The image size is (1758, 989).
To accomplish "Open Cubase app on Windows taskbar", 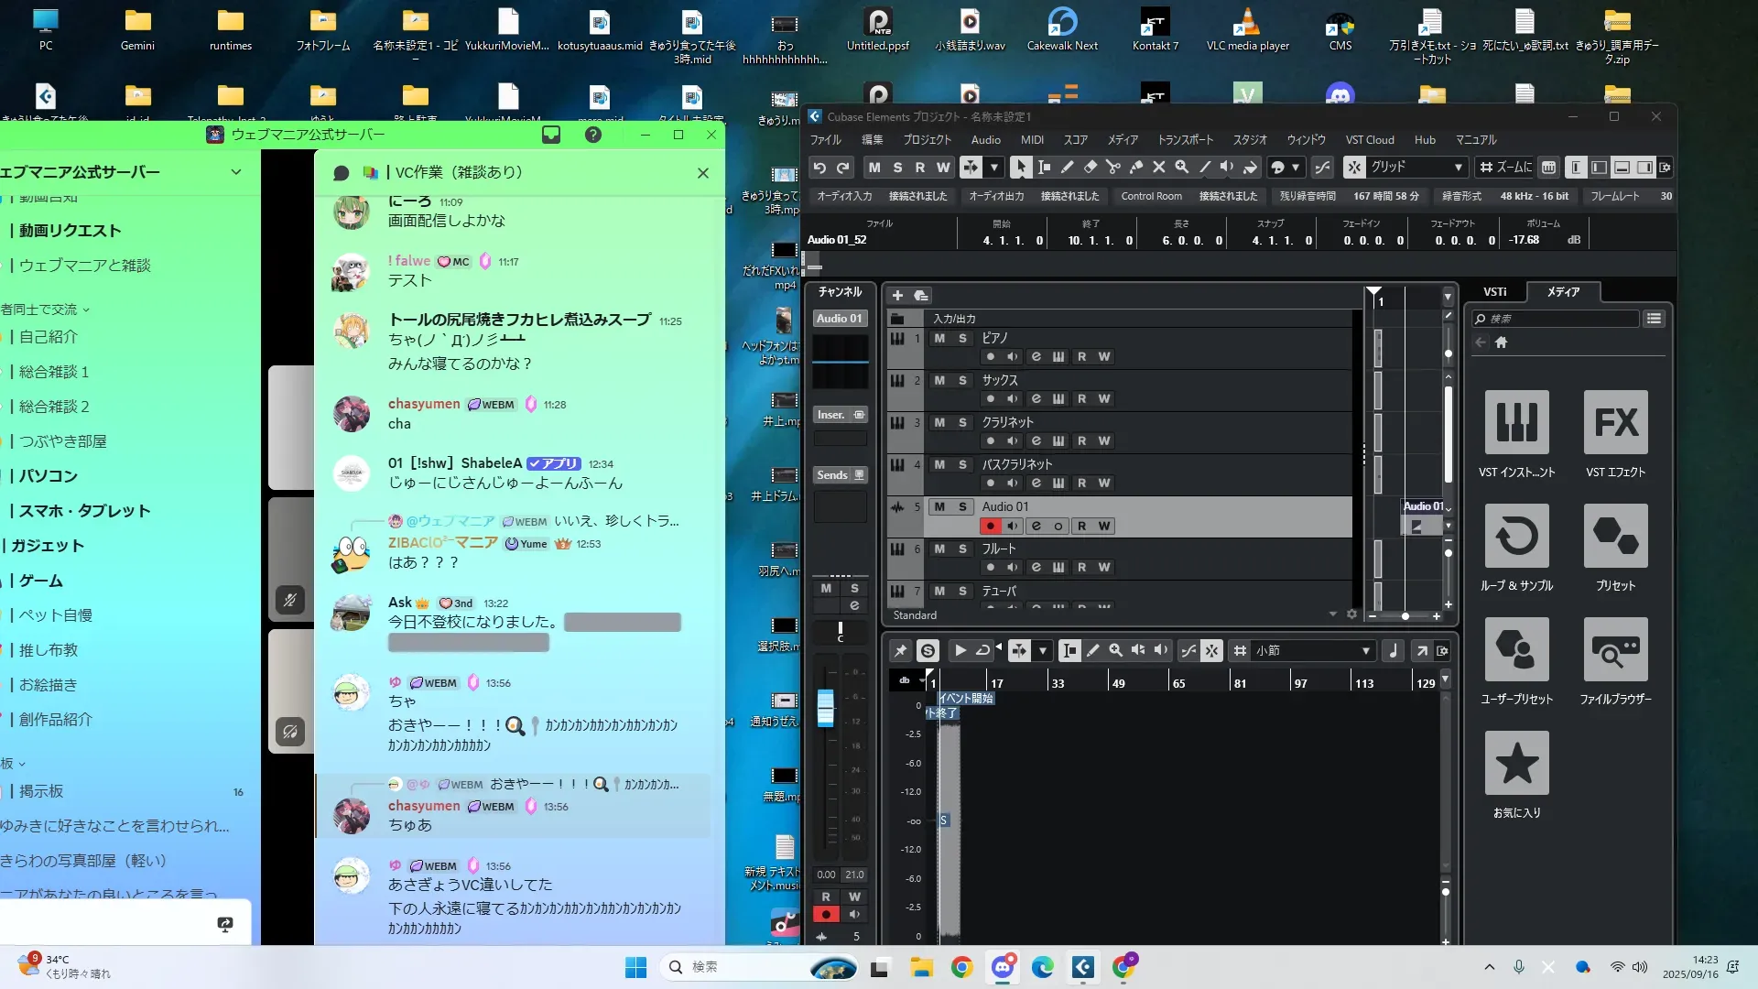I will pyautogui.click(x=1082, y=967).
